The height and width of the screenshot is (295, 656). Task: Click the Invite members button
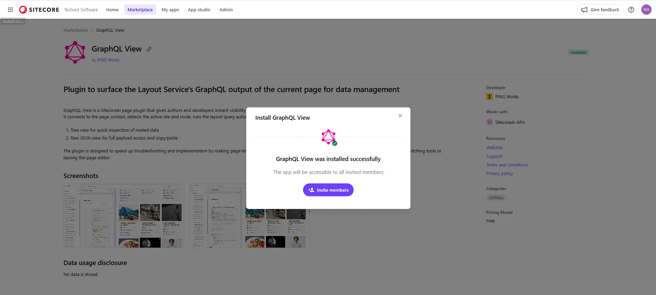coord(328,190)
